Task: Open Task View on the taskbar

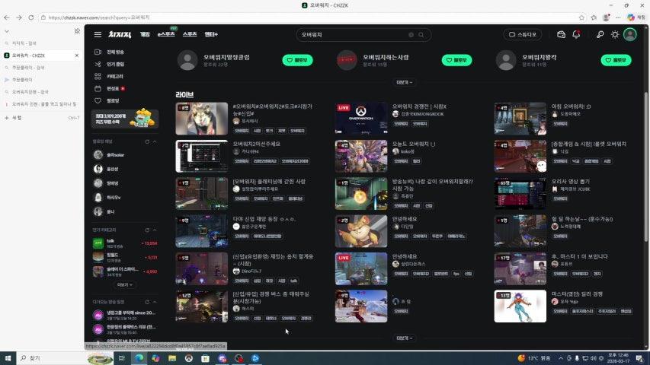Action: pyautogui.click(x=121, y=358)
